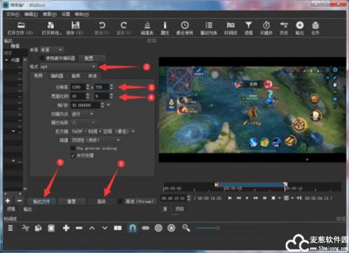349x253 pixels.
Task: Open the Export panel disc icon
Action: [300, 28]
